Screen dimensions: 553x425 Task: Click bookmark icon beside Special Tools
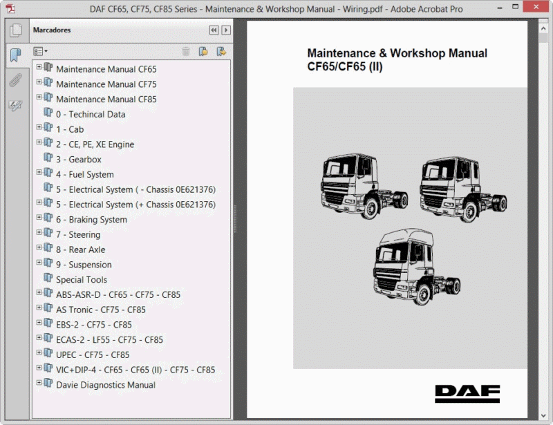pos(48,278)
